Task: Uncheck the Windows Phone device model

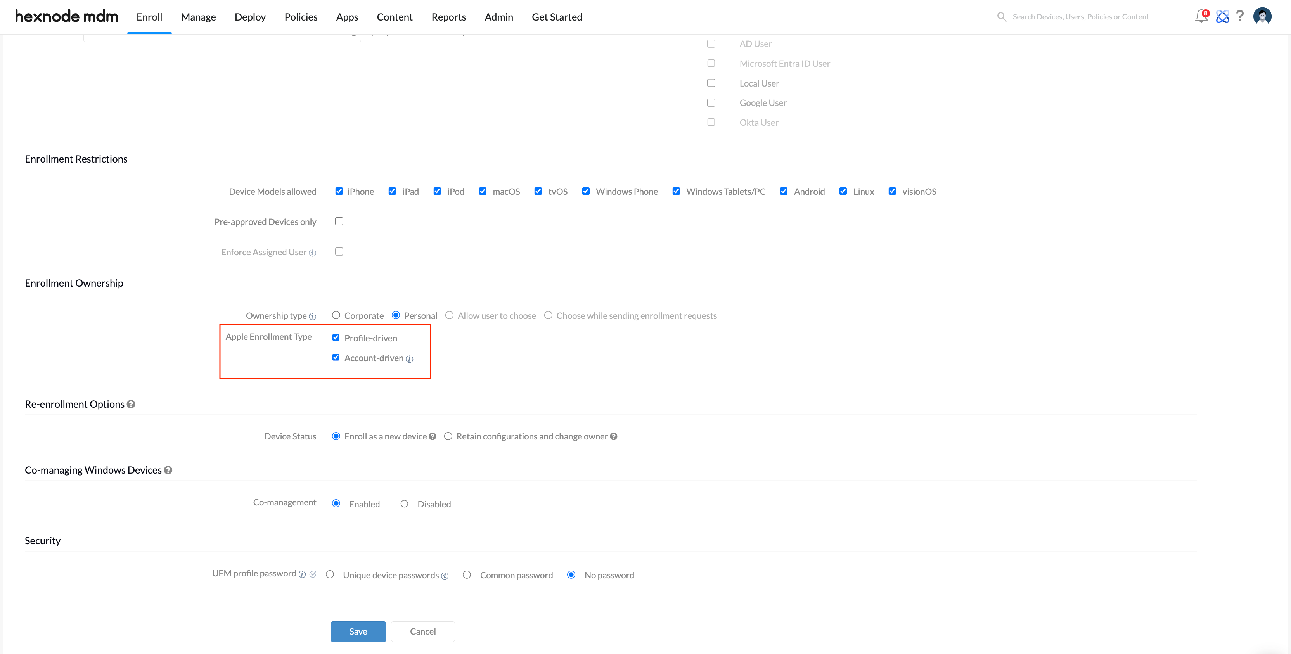Action: click(x=586, y=191)
